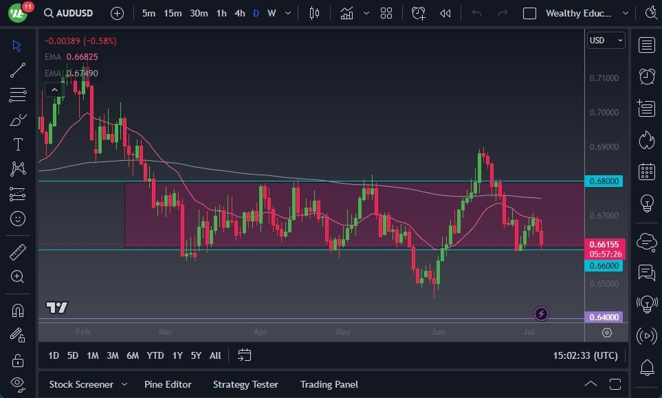Click the 1Y date range button
The width and height of the screenshot is (662, 398).
(x=177, y=355)
